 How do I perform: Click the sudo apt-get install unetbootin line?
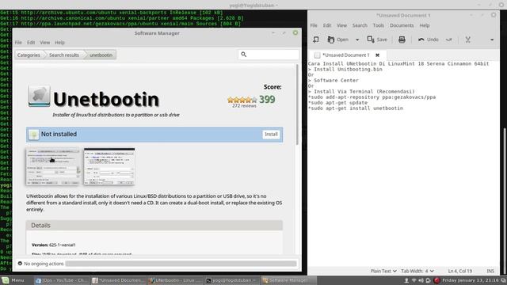click(x=356, y=108)
